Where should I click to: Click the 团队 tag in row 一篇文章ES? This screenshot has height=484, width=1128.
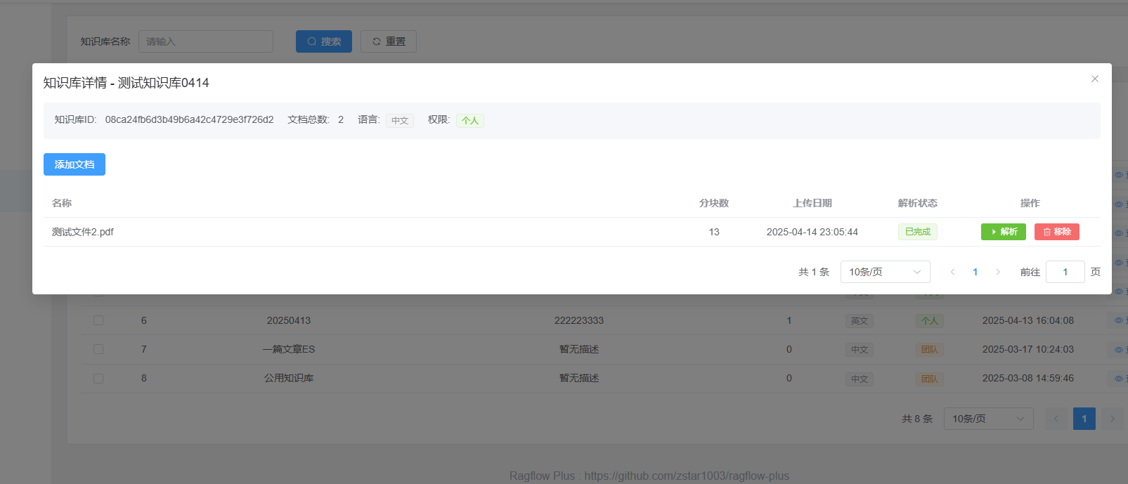[x=930, y=350]
